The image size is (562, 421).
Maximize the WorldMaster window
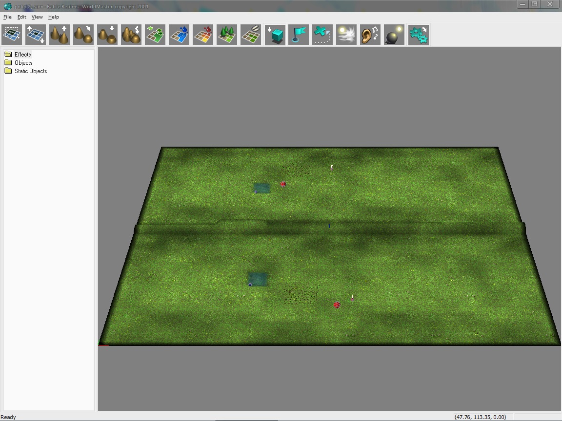(534, 4)
